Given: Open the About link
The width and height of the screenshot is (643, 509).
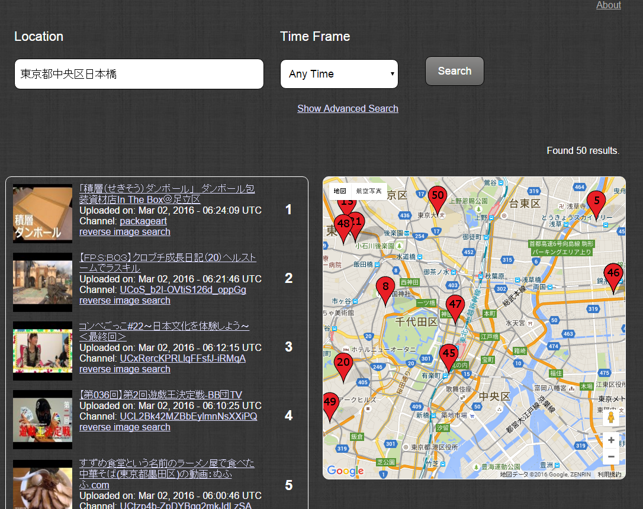Looking at the screenshot, I should point(609,5).
